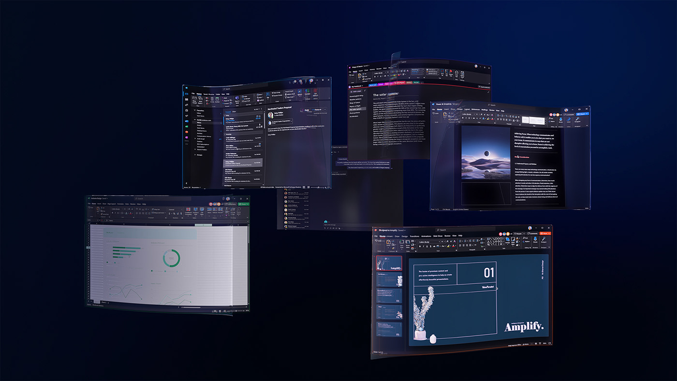Viewport: 677px width, 381px height.
Task: Toggle italic formatting in Excel
Action: pyautogui.click(x=116, y=213)
